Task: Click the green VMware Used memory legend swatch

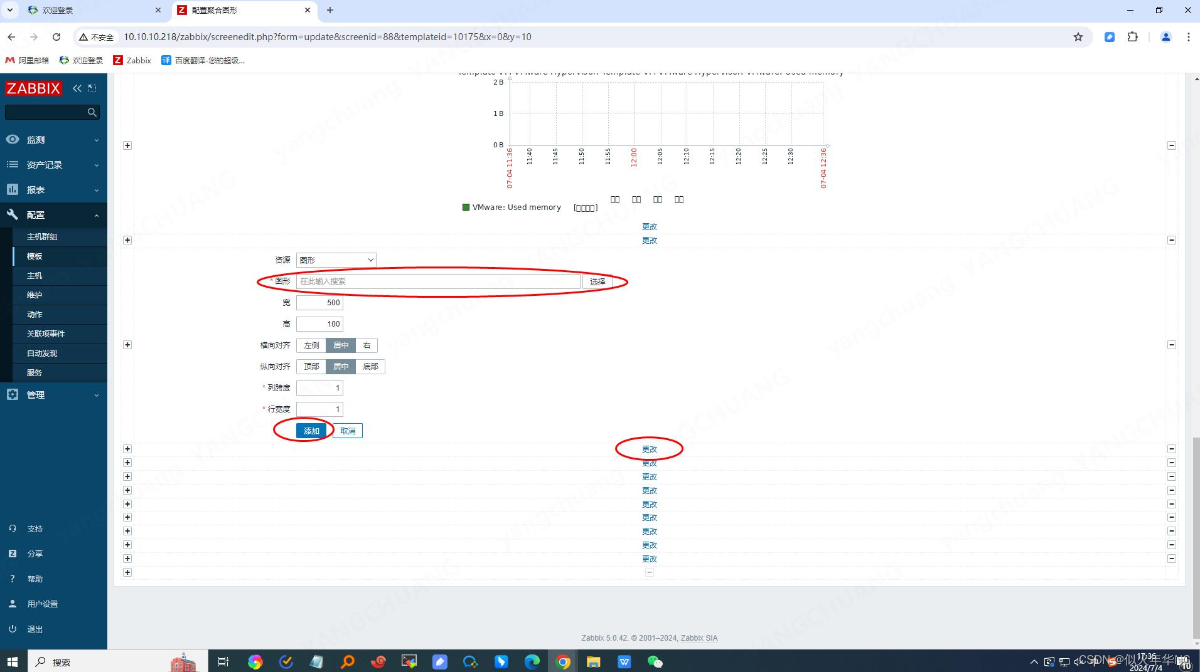Action: 466,207
